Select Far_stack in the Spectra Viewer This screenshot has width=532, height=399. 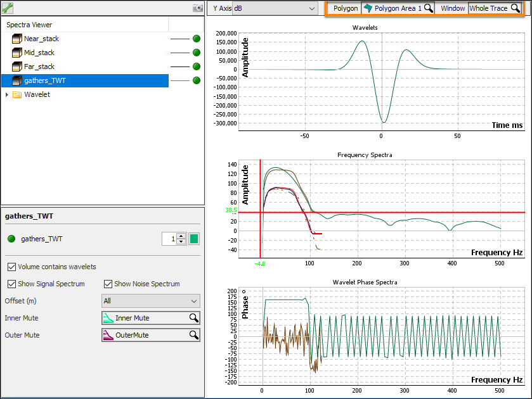pos(39,66)
